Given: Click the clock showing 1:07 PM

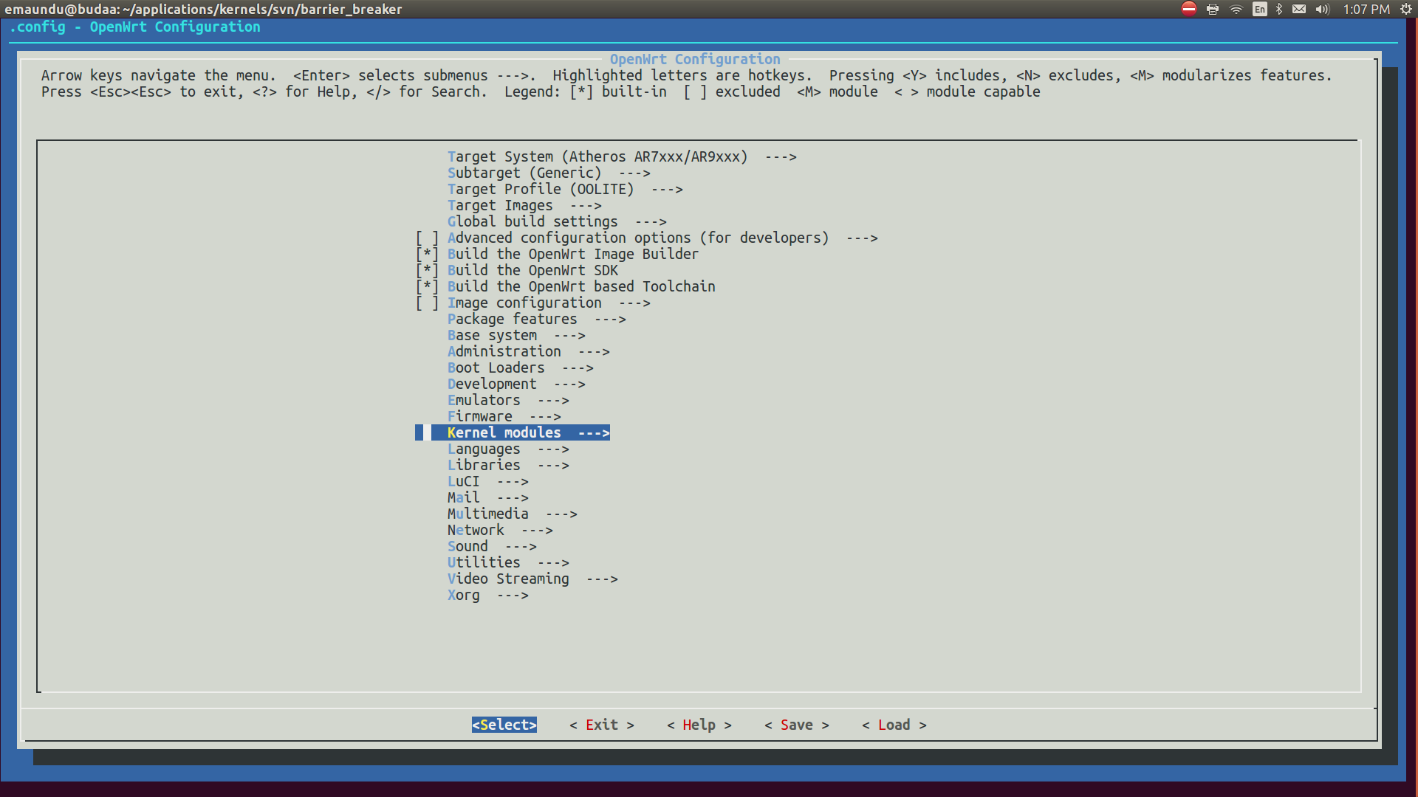Looking at the screenshot, I should pos(1366,9).
